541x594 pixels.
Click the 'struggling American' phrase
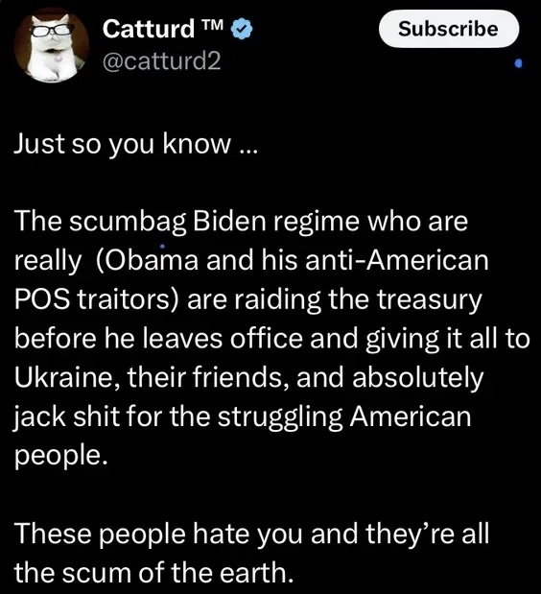tap(344, 417)
